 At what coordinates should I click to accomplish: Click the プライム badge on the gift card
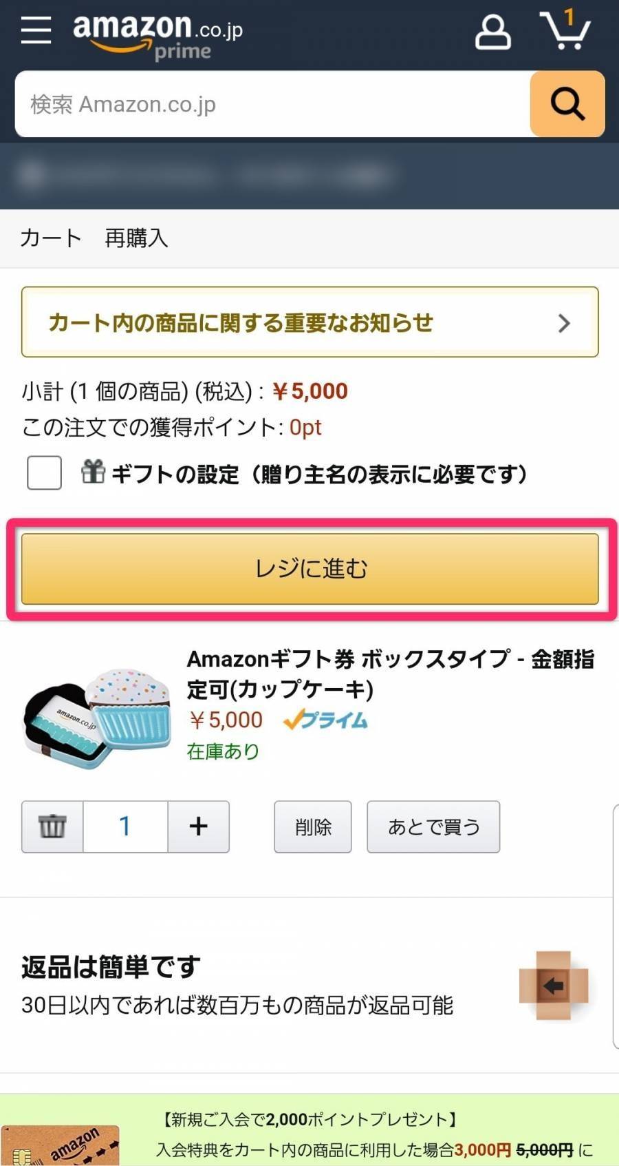(324, 720)
